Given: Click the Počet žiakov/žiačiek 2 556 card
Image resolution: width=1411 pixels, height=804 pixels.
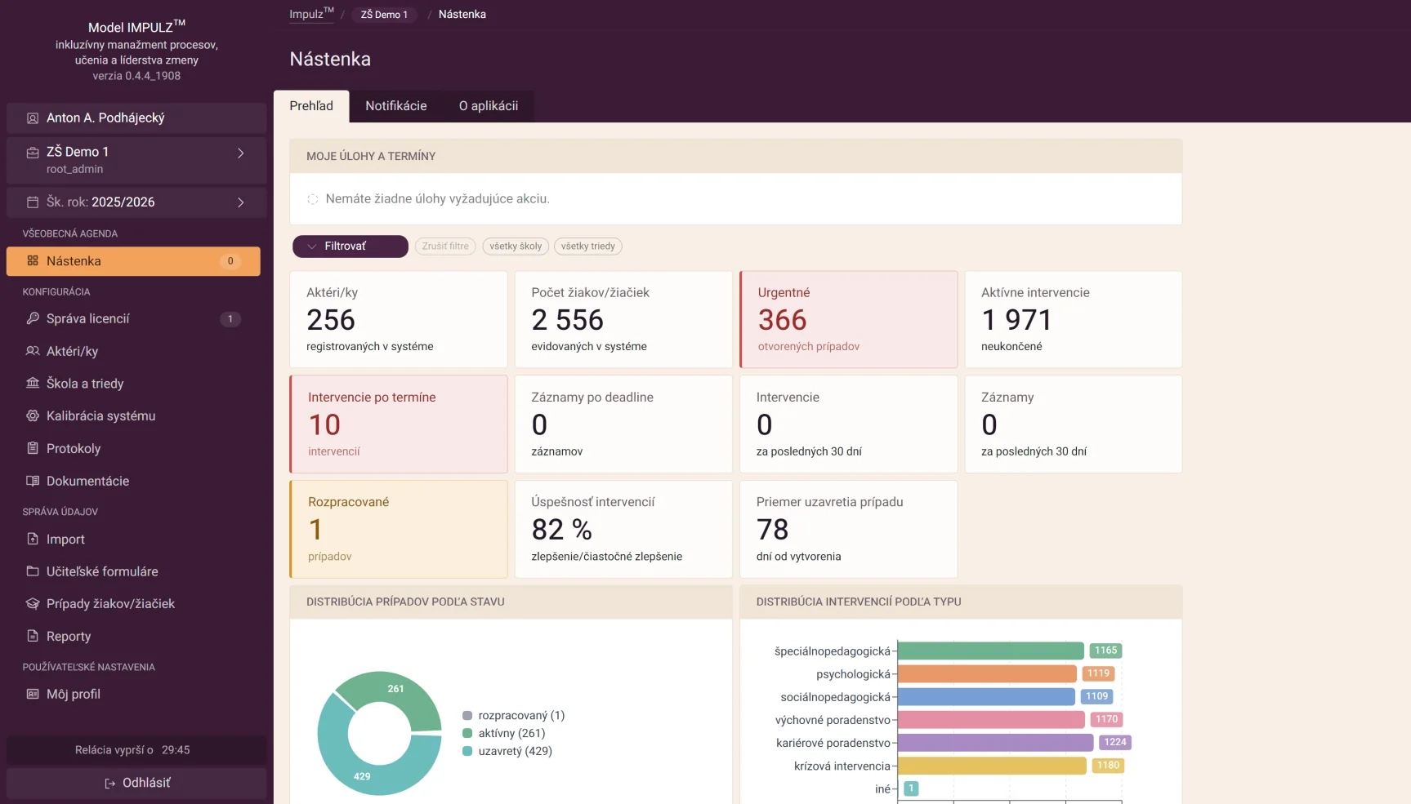Looking at the screenshot, I should coord(623,320).
